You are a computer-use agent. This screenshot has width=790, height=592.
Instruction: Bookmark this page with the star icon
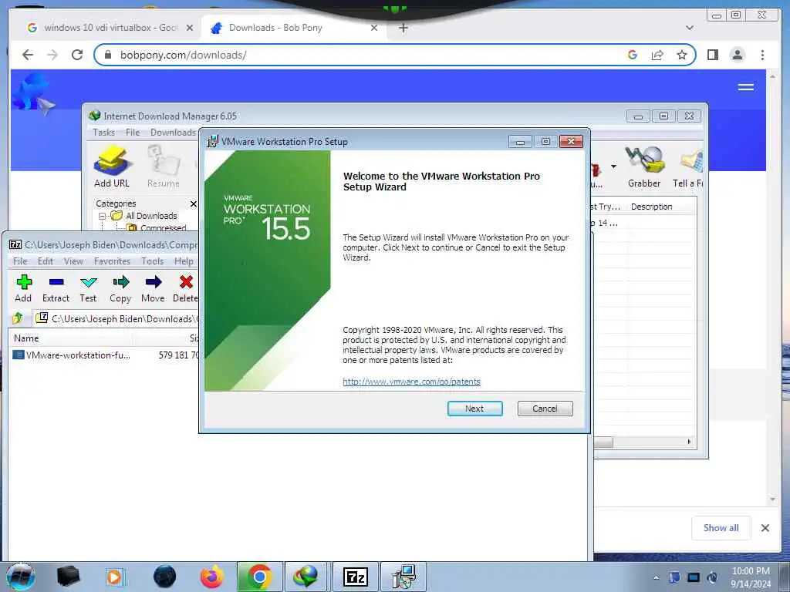tap(682, 55)
